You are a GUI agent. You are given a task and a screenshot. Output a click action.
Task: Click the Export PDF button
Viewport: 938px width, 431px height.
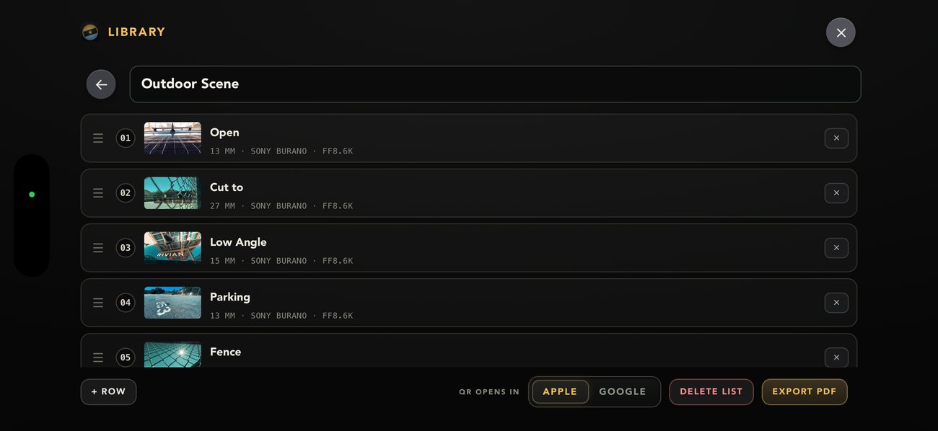(x=805, y=392)
